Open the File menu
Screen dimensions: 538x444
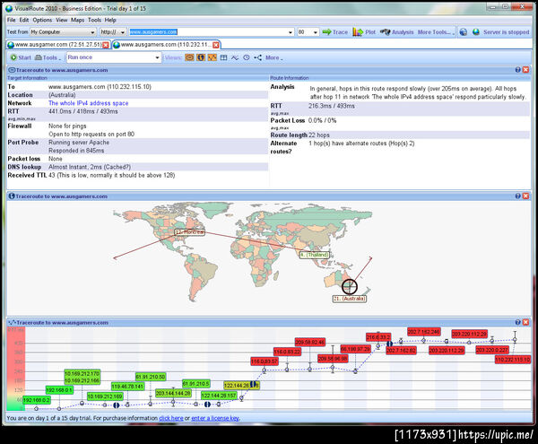point(12,20)
